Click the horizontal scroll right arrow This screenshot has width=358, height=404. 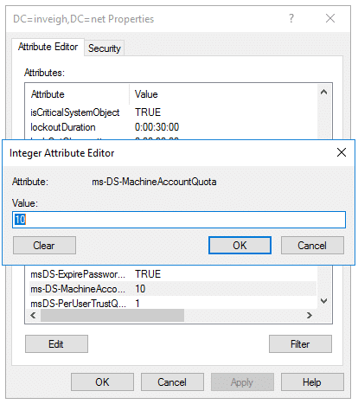[x=310, y=316]
